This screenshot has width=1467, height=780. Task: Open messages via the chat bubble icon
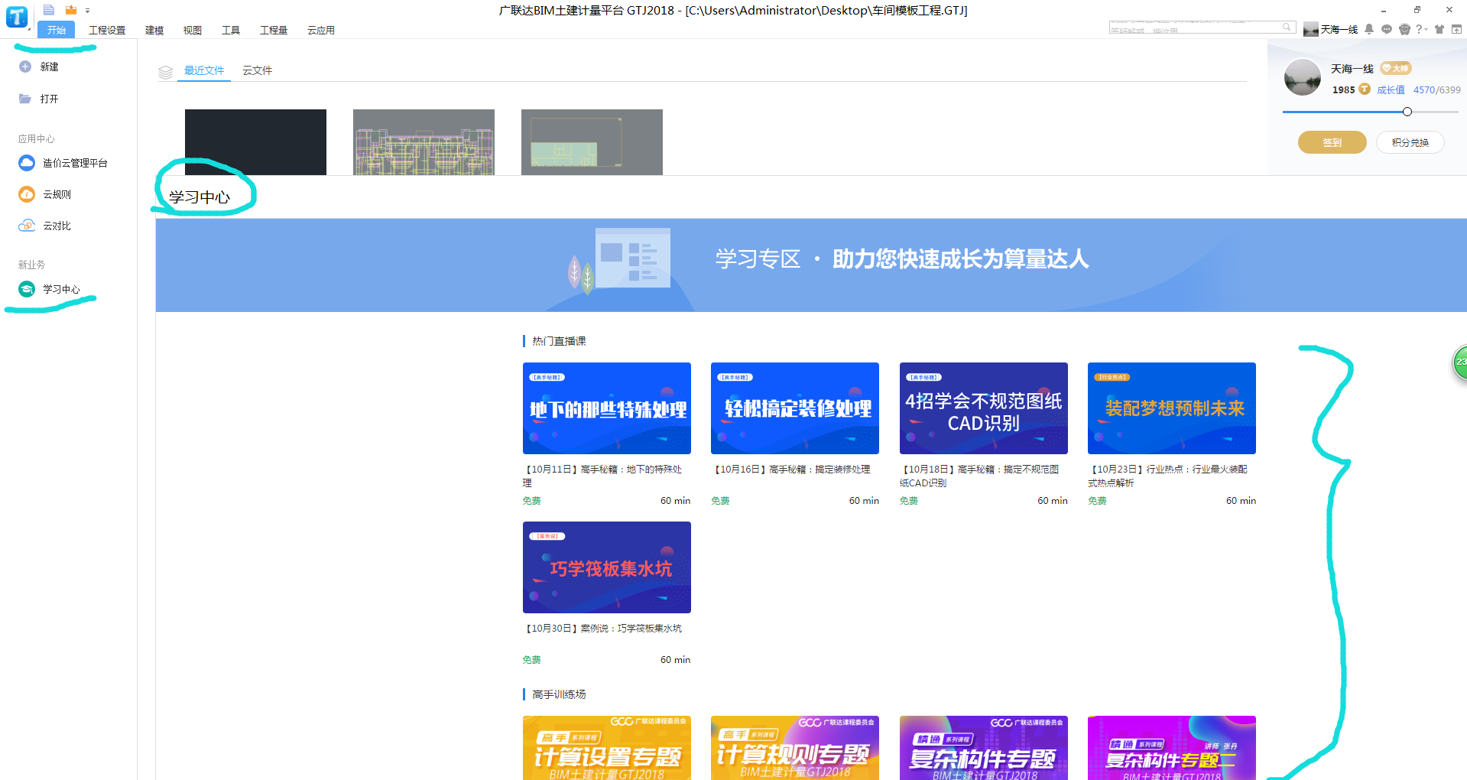click(x=1387, y=29)
